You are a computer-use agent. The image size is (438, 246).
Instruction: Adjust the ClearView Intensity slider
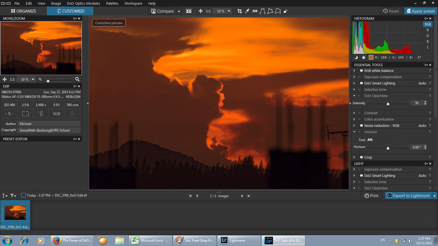point(388,103)
